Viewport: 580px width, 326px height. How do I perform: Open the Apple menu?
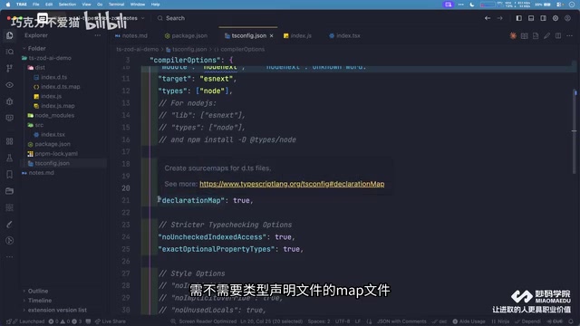click(8, 5)
